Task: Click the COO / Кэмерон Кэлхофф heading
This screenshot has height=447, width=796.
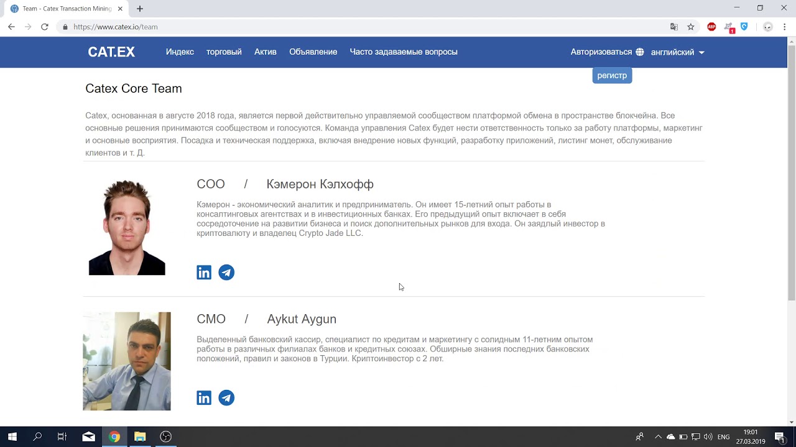Action: [285, 184]
